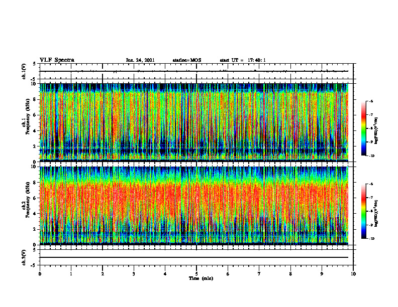Click tick label "3" on the Time axis

(x=134, y=274)
